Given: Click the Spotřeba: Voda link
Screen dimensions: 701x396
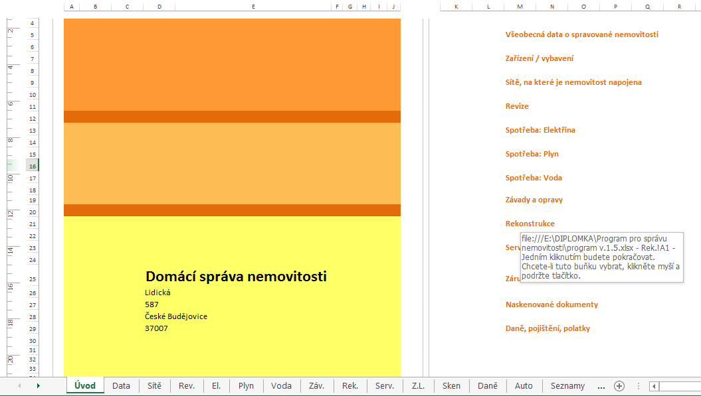Looking at the screenshot, I should 534,178.
